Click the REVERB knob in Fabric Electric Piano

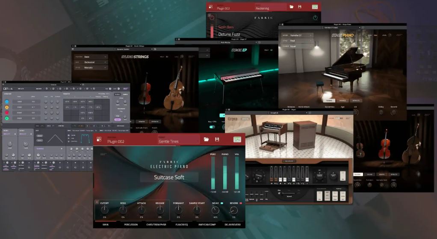pos(234,210)
